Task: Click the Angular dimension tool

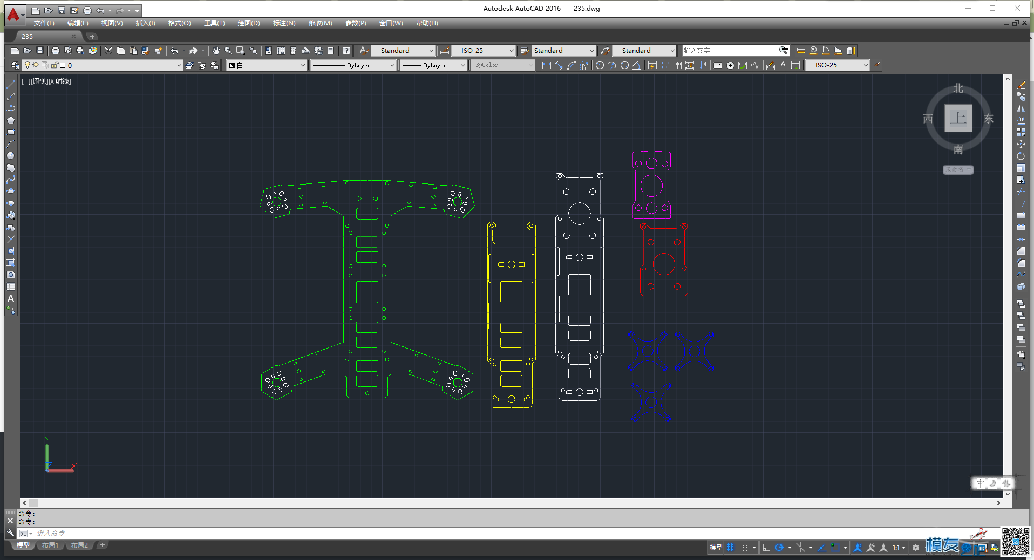Action: click(x=637, y=65)
